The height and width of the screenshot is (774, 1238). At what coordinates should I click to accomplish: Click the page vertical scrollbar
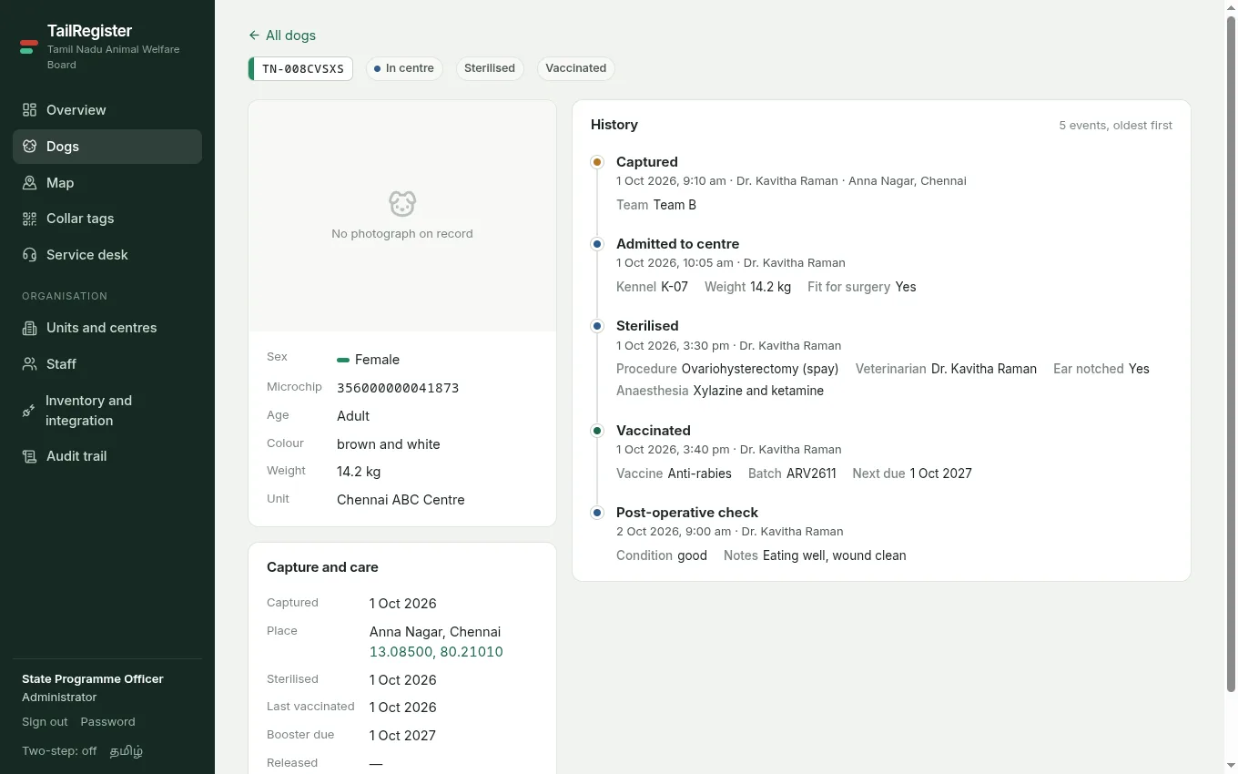pos(1231,355)
